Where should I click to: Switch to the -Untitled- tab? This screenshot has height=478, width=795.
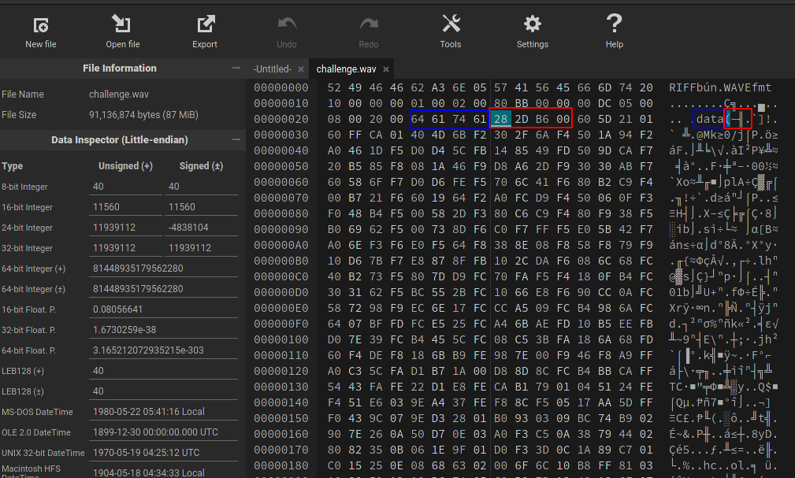tap(272, 69)
